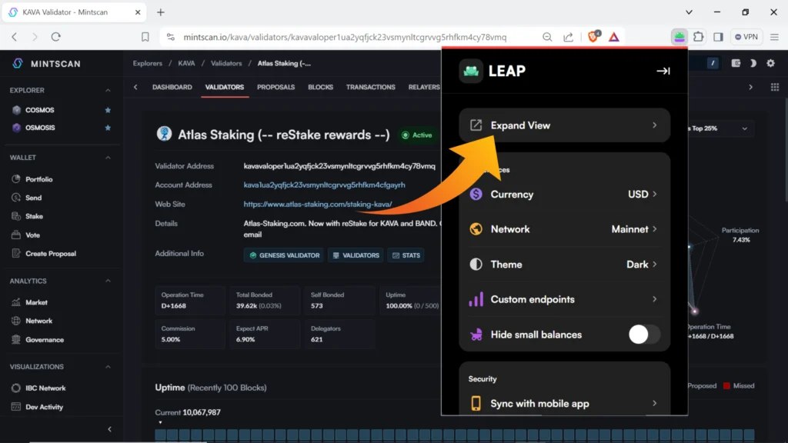Open Theme Dark setting row
788x443 pixels.
(x=564, y=265)
